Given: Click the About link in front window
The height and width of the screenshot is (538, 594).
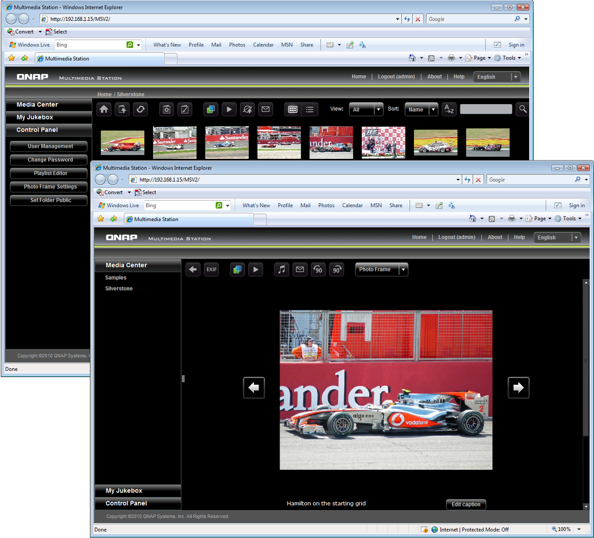Looking at the screenshot, I should pos(495,237).
